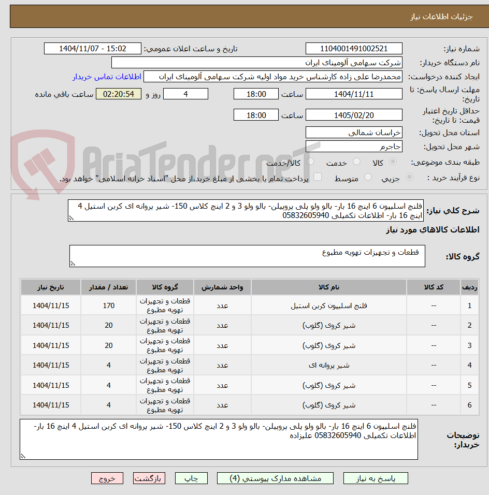Click quantity 170 in row 1
The width and height of the screenshot is (489, 495).
[x=109, y=305]
